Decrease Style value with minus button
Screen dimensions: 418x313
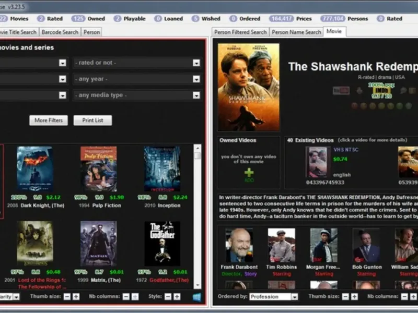[x=168, y=296]
